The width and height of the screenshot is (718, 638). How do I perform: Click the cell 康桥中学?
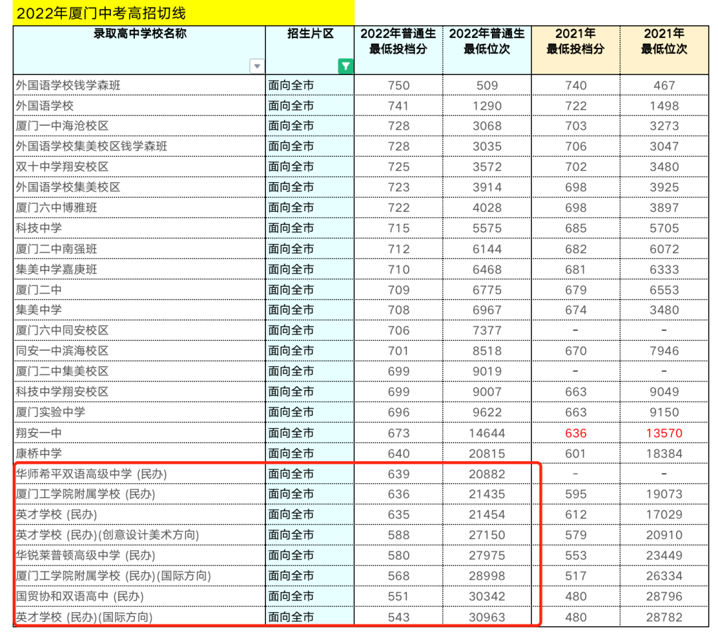[x=140, y=453]
